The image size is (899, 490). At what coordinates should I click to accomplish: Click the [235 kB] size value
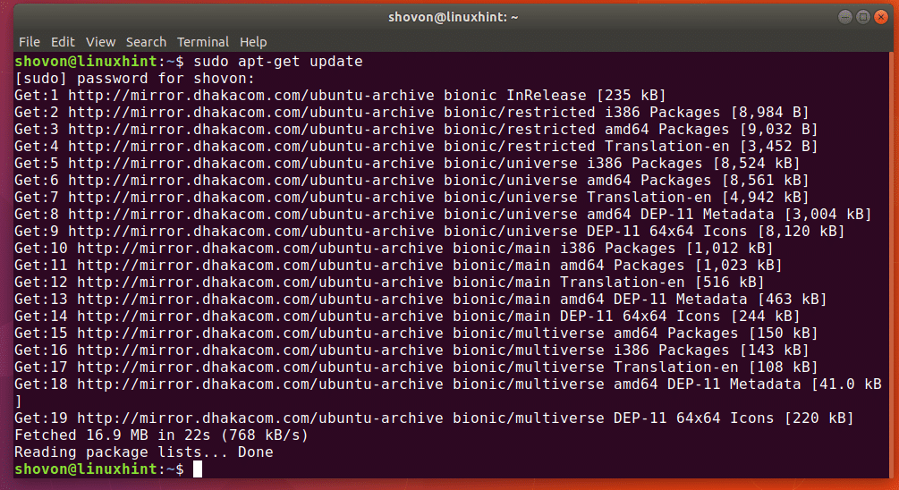pyautogui.click(x=632, y=95)
